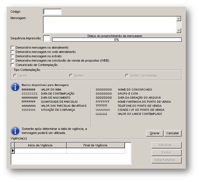
Task: Click macro SSSSSSSS SITUAÇÃO DE COBRANÇA
Action: (48, 110)
